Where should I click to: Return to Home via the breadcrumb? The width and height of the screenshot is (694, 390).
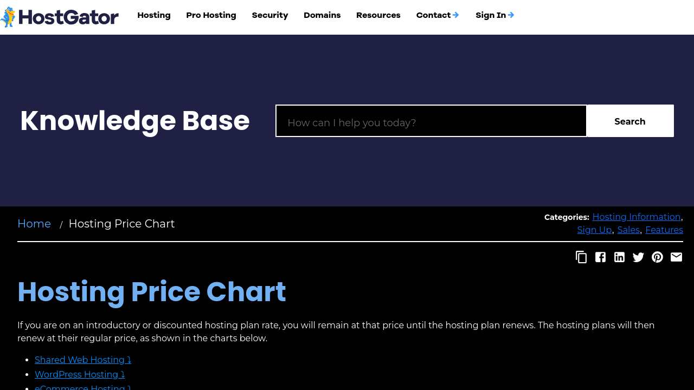coord(34,224)
